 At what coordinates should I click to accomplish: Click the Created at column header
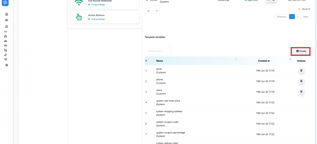(x=264, y=61)
